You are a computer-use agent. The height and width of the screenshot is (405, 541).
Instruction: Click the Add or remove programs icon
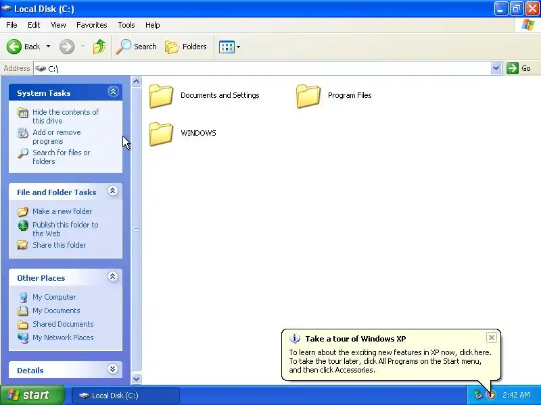pyautogui.click(x=23, y=132)
